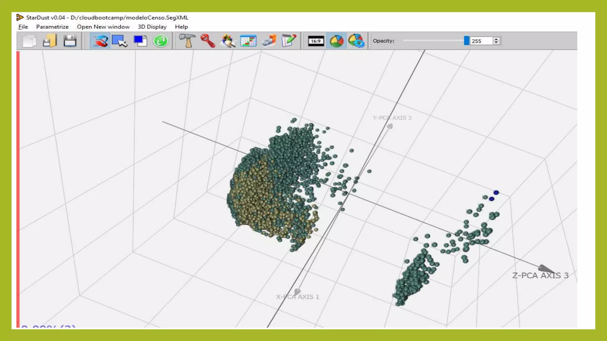Click the green refresh icon
Viewport: 607px width, 341px height.
tap(161, 41)
